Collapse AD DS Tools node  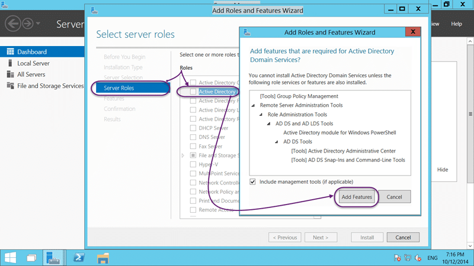coord(277,142)
